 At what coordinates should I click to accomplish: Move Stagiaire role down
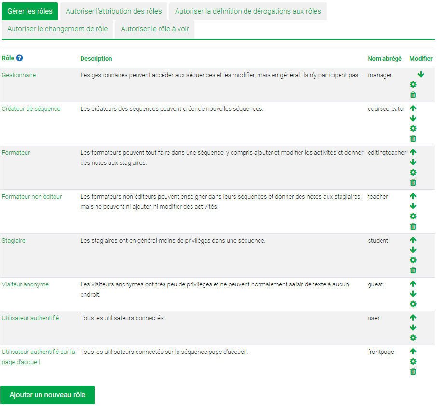click(x=413, y=250)
